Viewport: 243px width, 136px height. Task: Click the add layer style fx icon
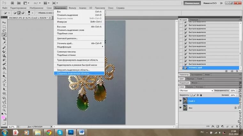[213, 126]
